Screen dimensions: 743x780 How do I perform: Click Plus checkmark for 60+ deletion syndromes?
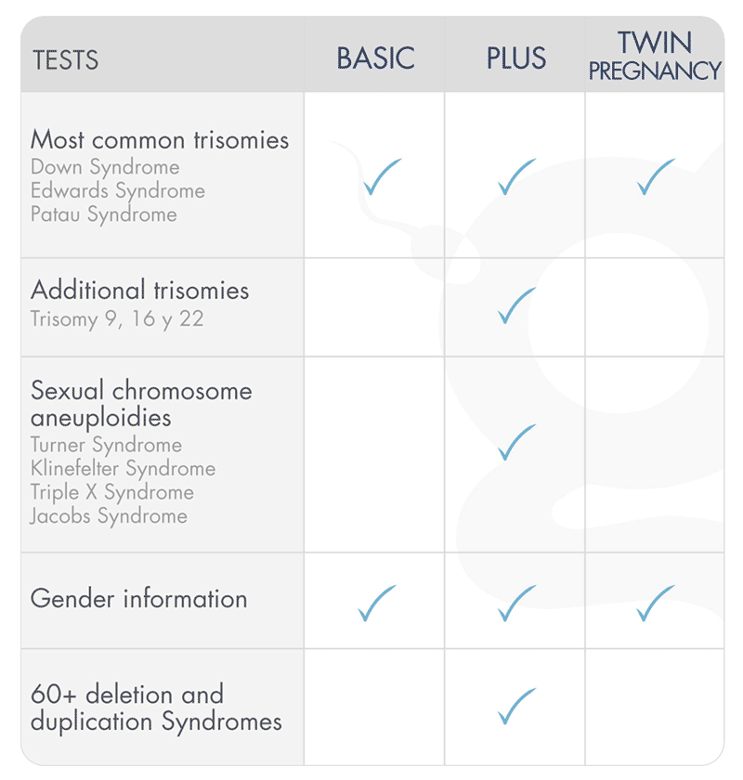tap(516, 706)
